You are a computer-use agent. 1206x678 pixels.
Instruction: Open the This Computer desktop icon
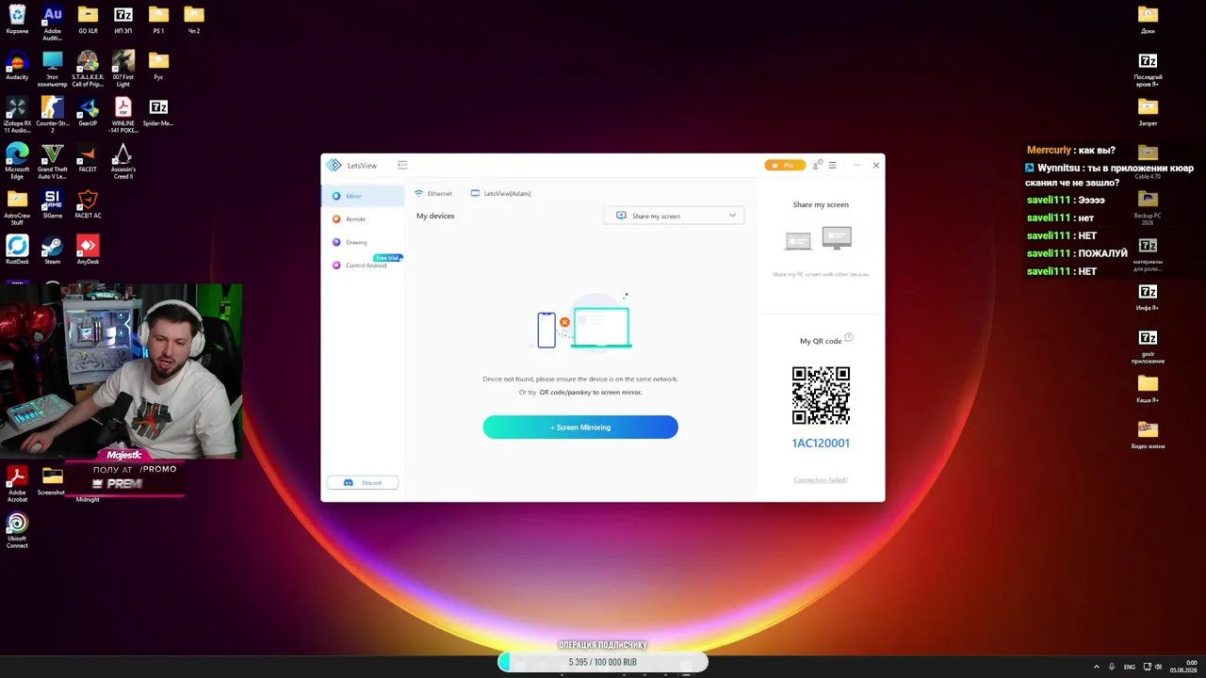tap(53, 69)
